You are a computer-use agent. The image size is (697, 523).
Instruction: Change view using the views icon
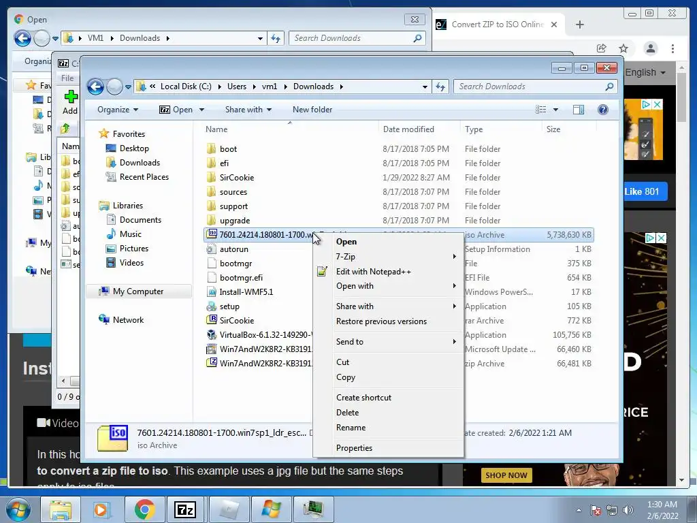coord(541,110)
